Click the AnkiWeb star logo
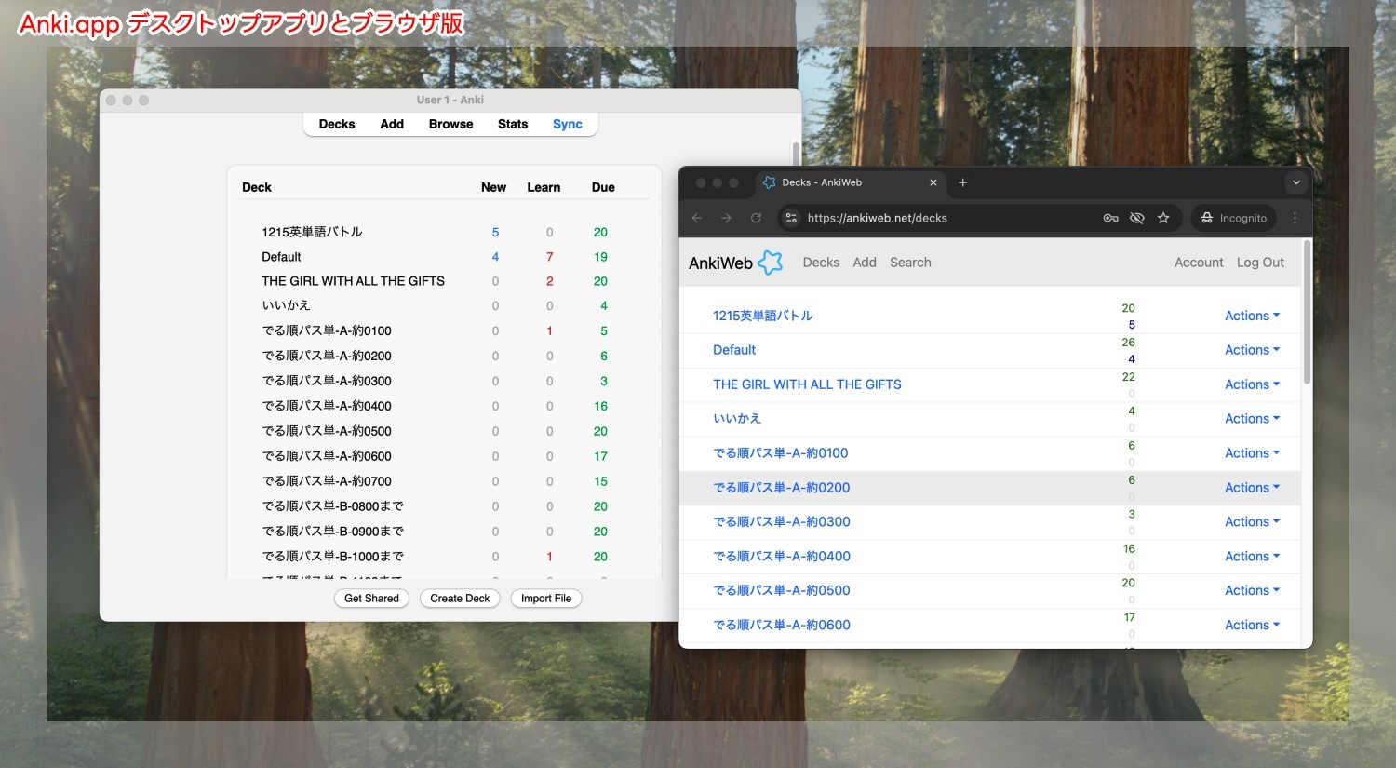This screenshot has width=1396, height=768. pyautogui.click(x=771, y=263)
